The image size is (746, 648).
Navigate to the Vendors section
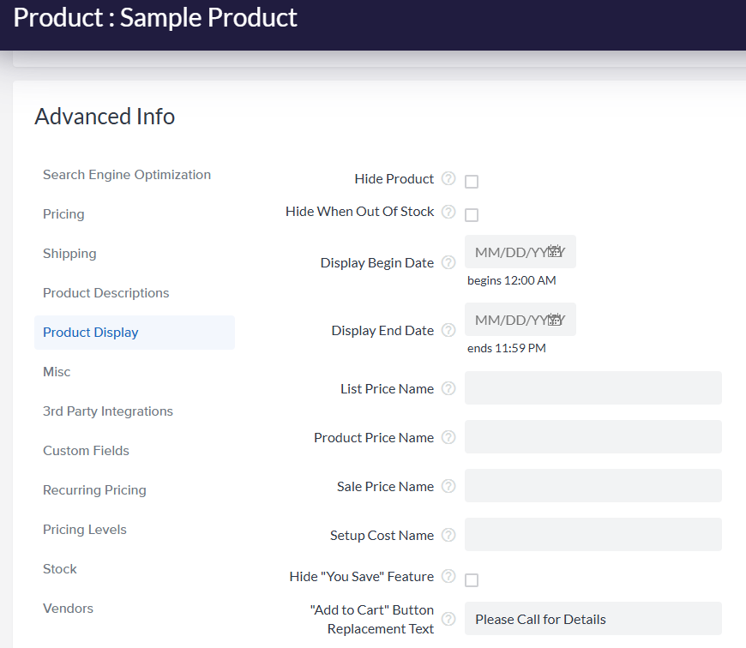[x=68, y=608]
